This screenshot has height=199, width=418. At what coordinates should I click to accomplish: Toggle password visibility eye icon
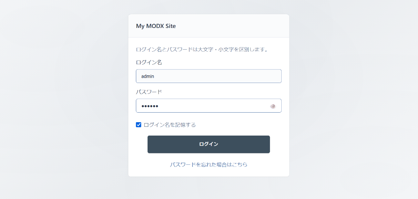(x=273, y=106)
